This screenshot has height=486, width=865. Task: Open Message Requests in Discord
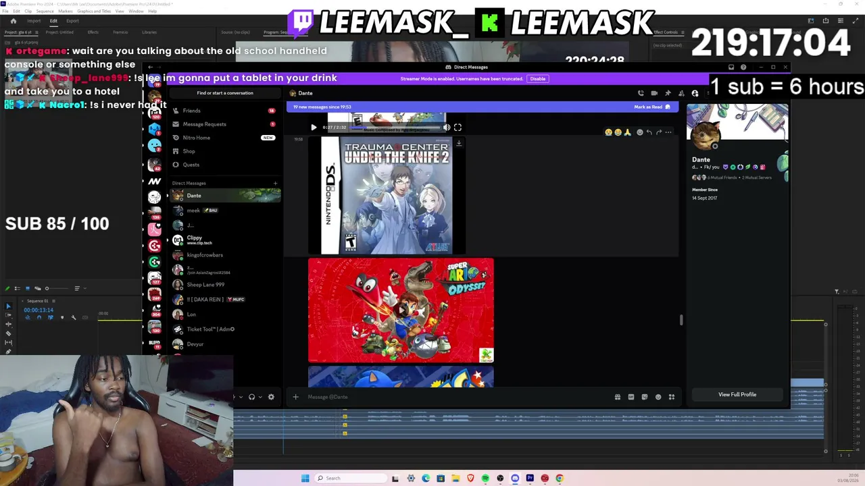(x=225, y=124)
